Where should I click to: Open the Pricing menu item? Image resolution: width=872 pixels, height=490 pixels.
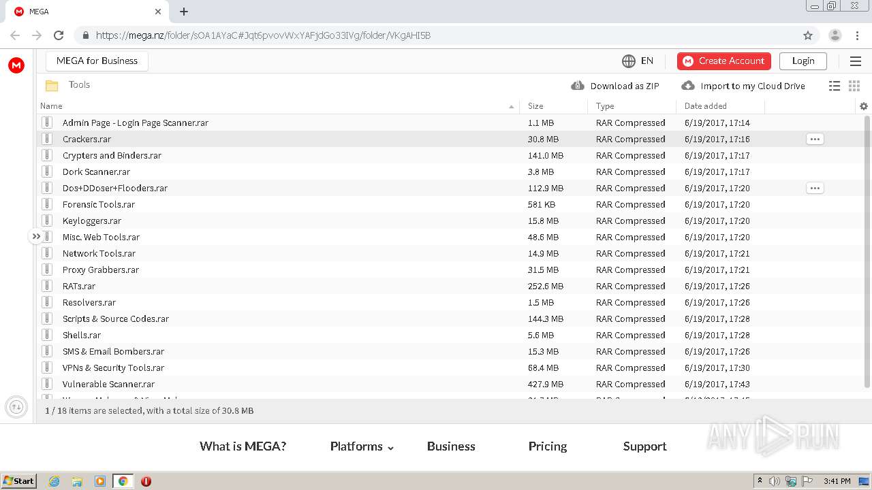(548, 446)
